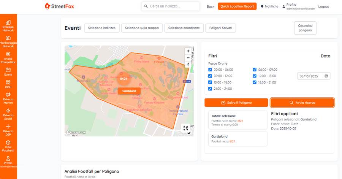Reset map compass bearing

(188, 64)
